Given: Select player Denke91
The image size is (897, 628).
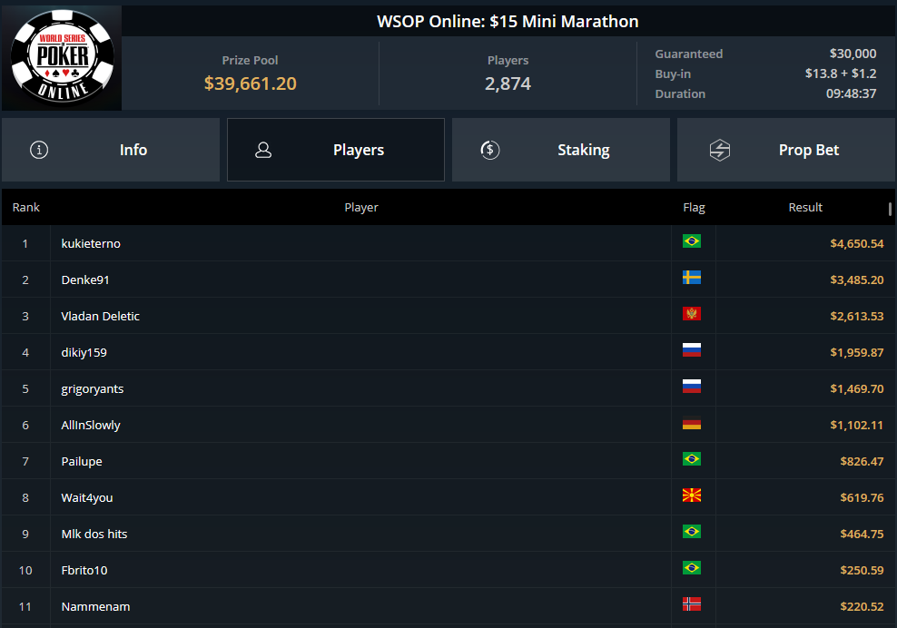Looking at the screenshot, I should (x=84, y=280).
